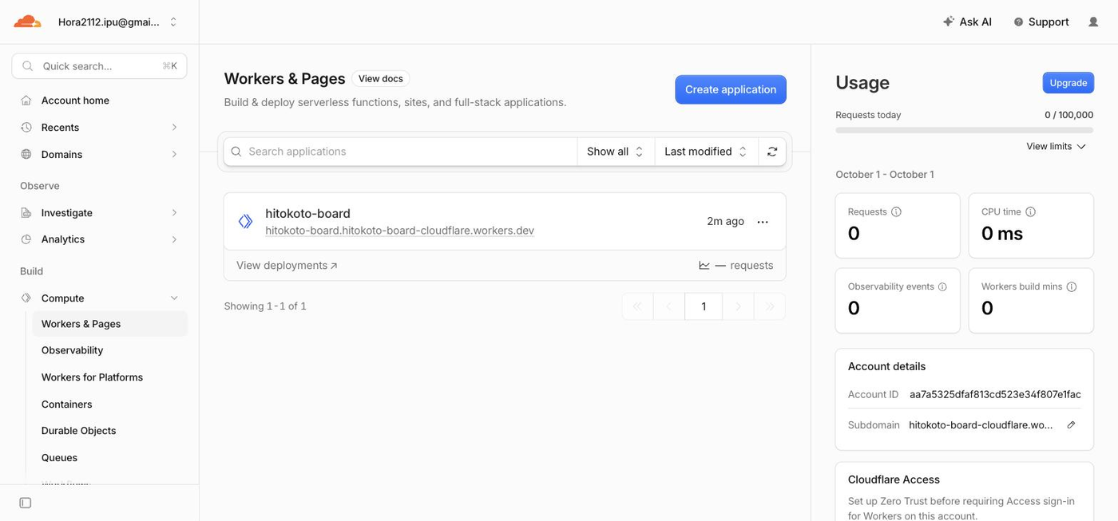
Task: Expand the Recents submenu
Action: pos(174,128)
